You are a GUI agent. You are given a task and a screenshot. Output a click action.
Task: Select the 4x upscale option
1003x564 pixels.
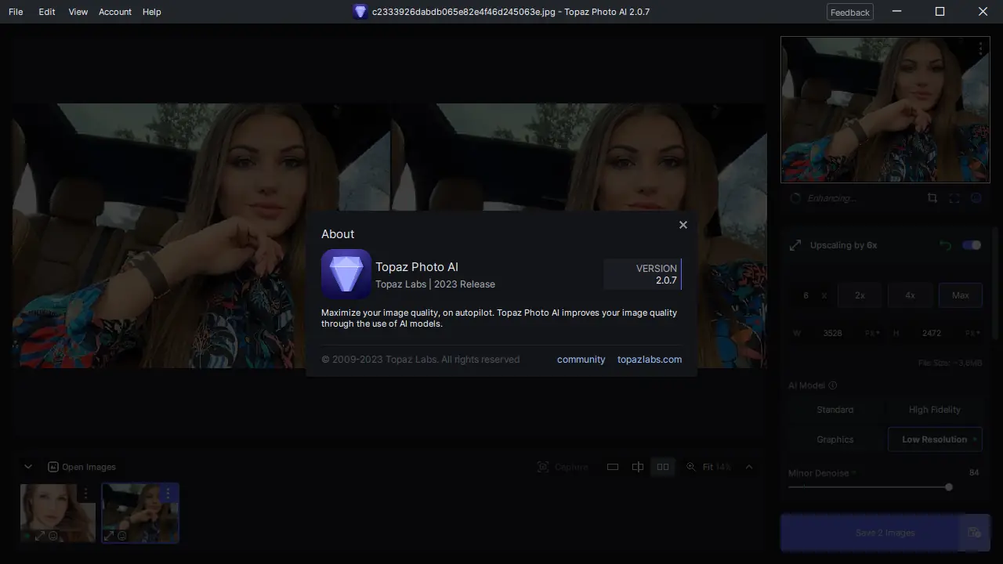point(910,295)
